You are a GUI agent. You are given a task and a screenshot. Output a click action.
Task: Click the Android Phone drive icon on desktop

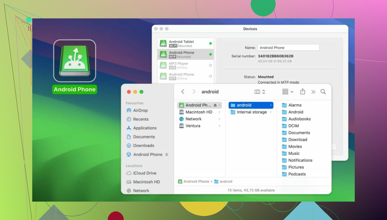coord(75,61)
